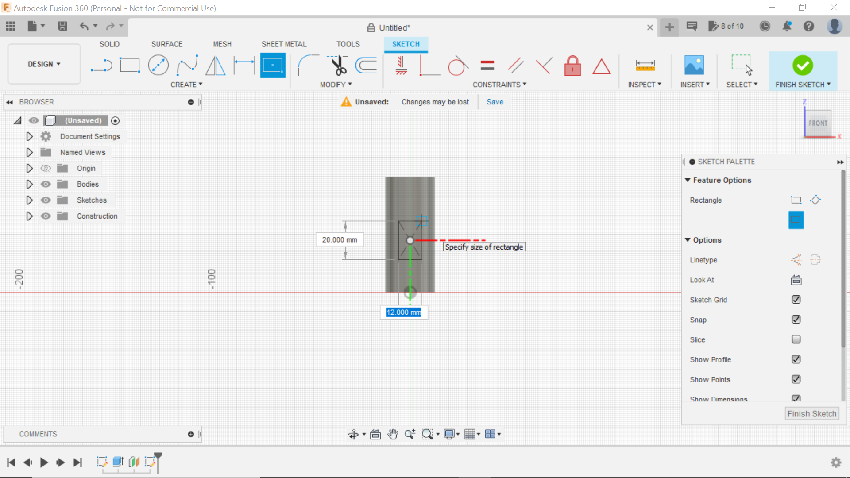Viewport: 850px width, 478px height.
Task: Activate the Circle tool
Action: click(x=158, y=65)
